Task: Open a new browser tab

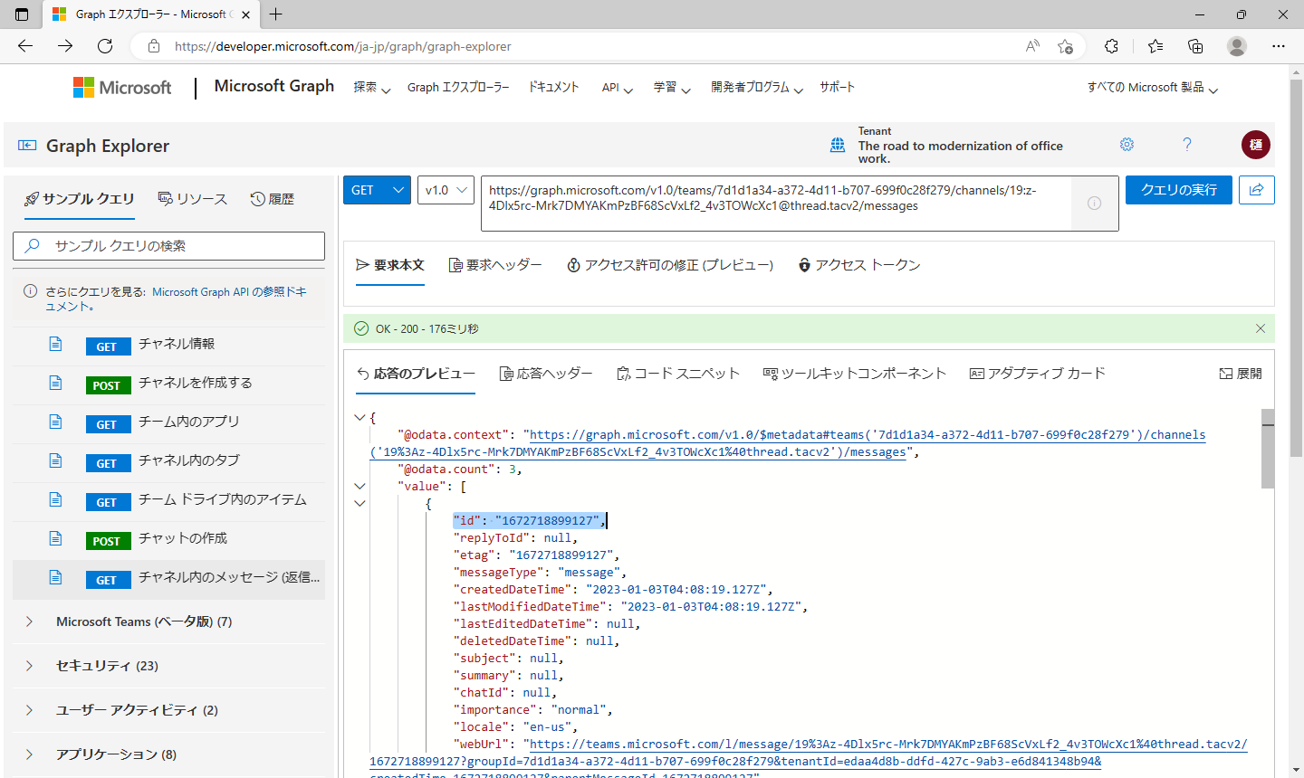Action: coord(276,14)
